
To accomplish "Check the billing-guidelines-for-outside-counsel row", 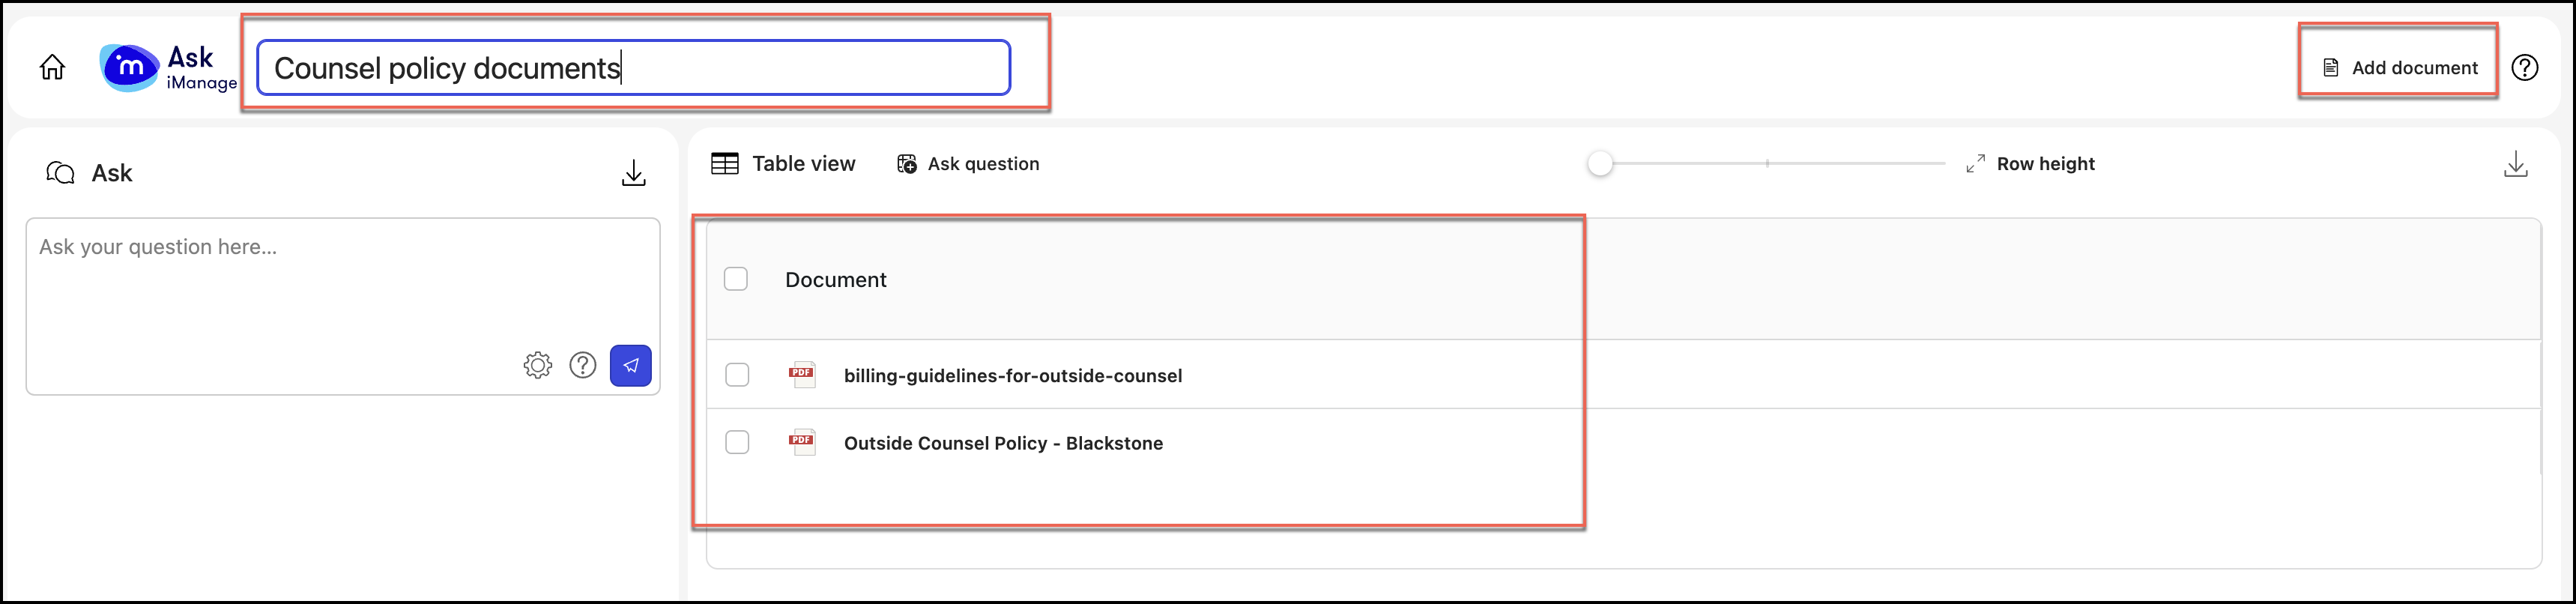I will (x=737, y=375).
